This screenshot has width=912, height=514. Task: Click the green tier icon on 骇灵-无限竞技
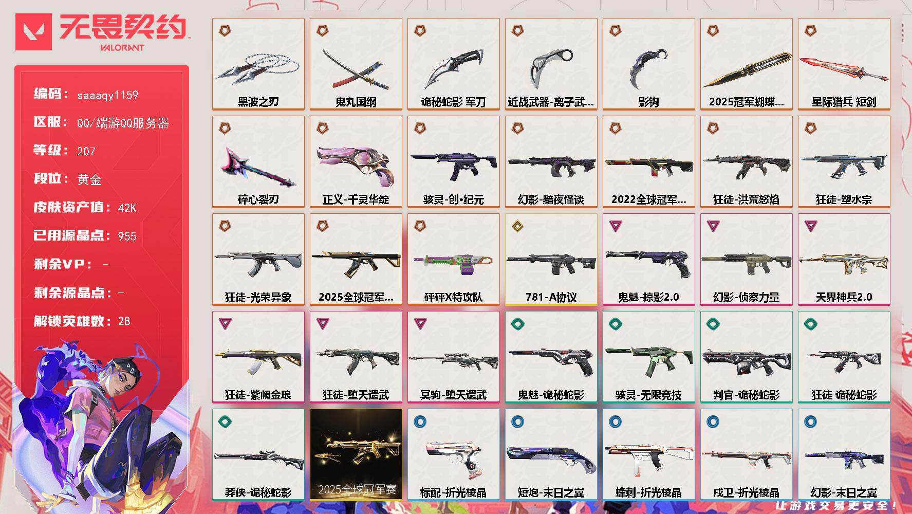pos(615,324)
